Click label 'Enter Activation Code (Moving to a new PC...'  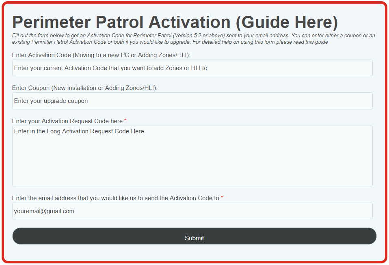pyautogui.click(x=101, y=55)
